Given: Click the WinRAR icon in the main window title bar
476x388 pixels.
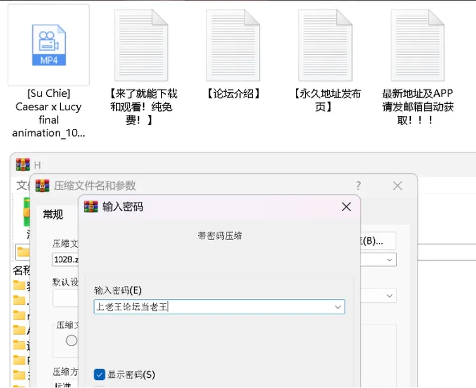Looking at the screenshot, I should (23, 165).
